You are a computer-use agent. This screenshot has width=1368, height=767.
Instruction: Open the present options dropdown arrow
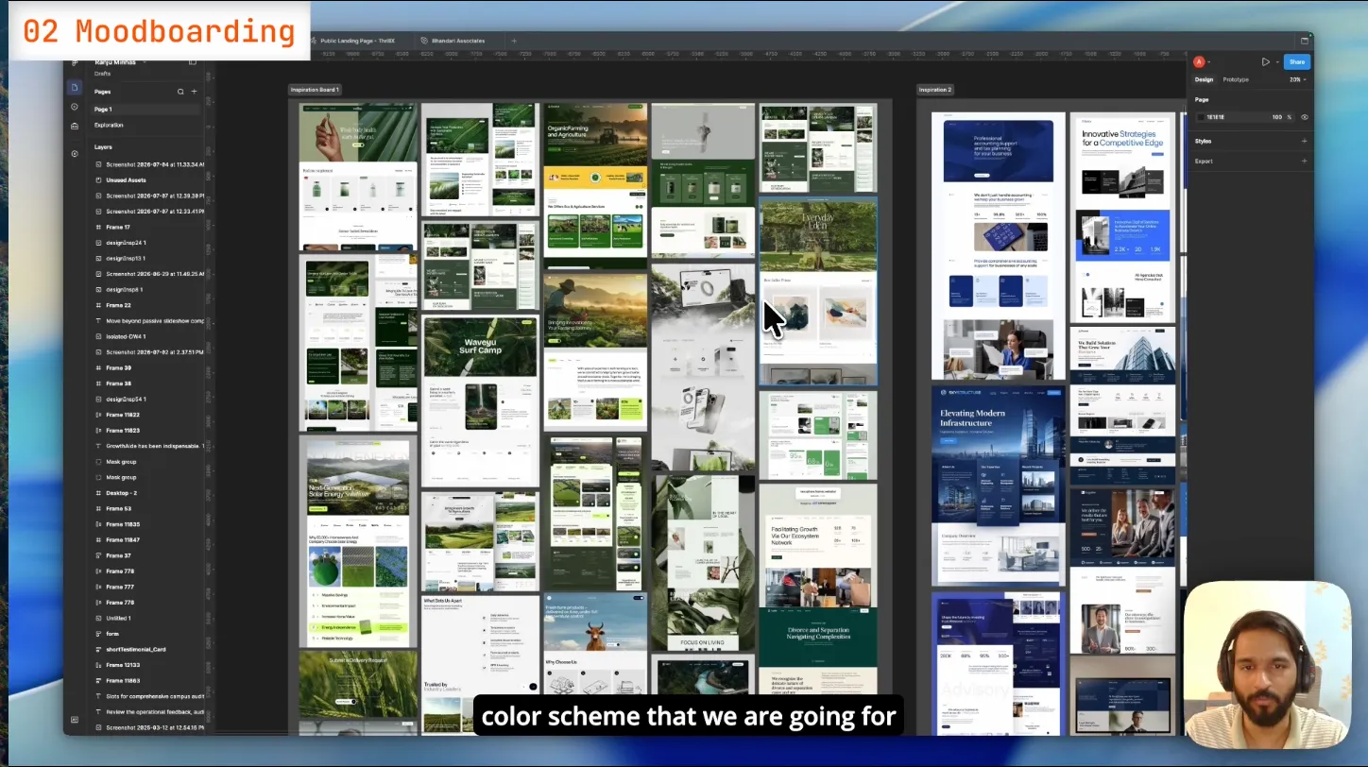click(1276, 62)
